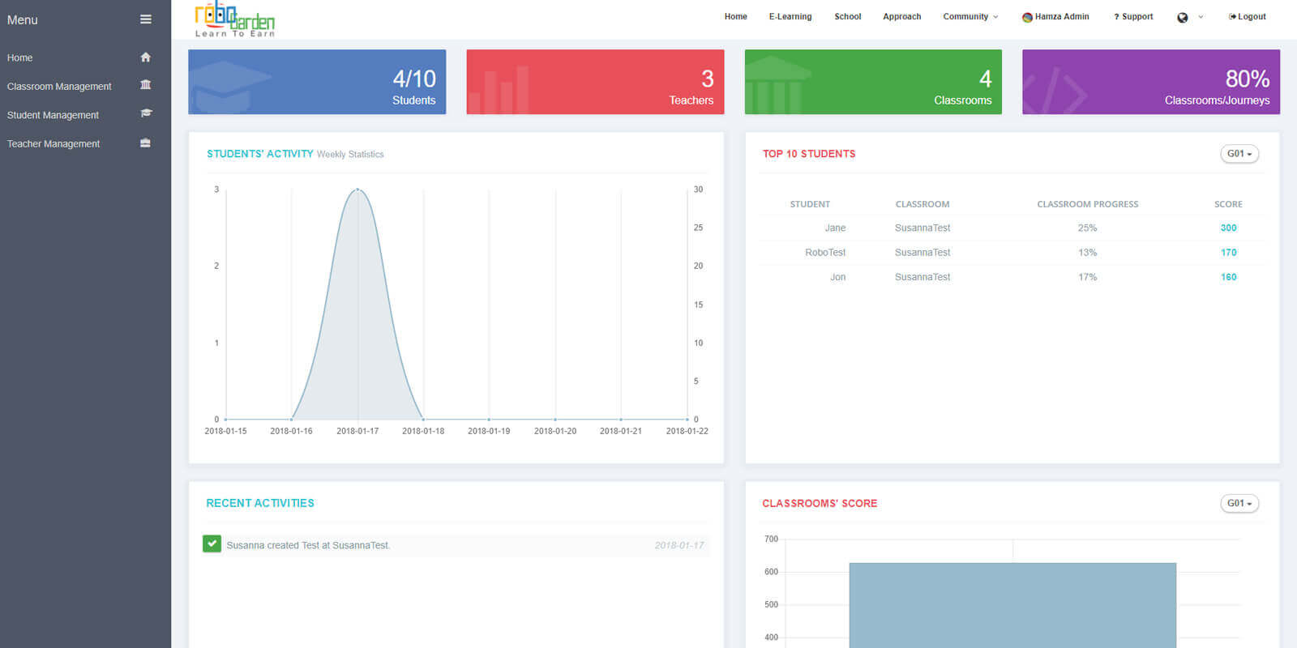Click the Menu title in sidebar

(x=22, y=19)
